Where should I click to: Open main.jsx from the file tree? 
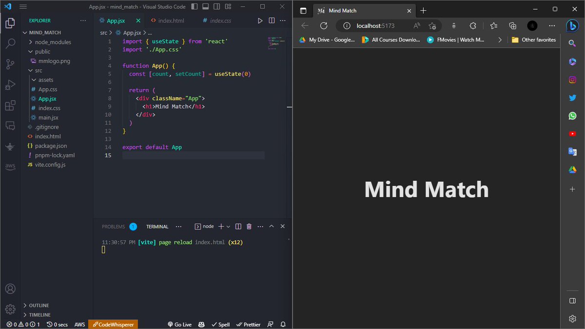click(48, 117)
